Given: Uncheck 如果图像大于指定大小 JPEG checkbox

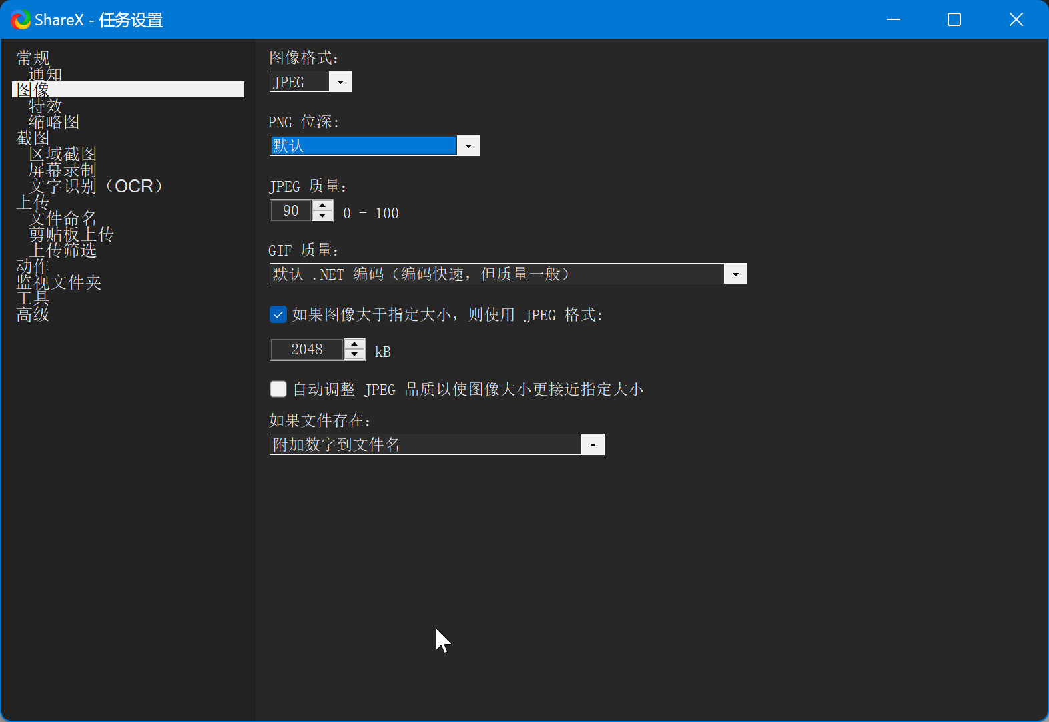Looking at the screenshot, I should [x=278, y=314].
